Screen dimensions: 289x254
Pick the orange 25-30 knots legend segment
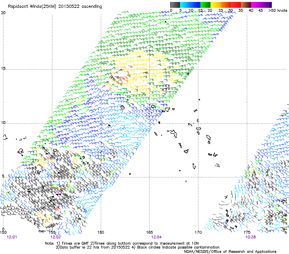point(226,5)
